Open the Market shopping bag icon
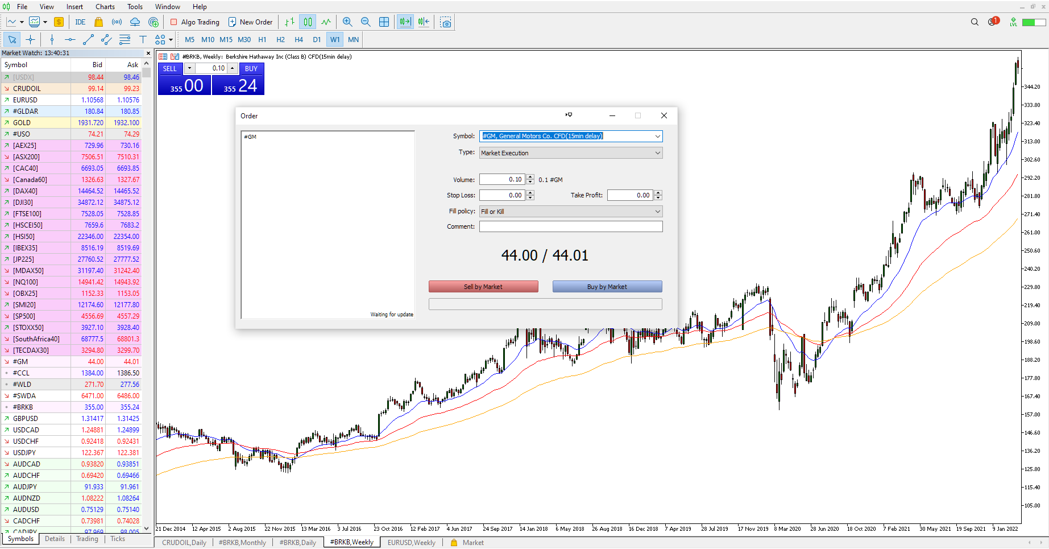 coord(98,22)
